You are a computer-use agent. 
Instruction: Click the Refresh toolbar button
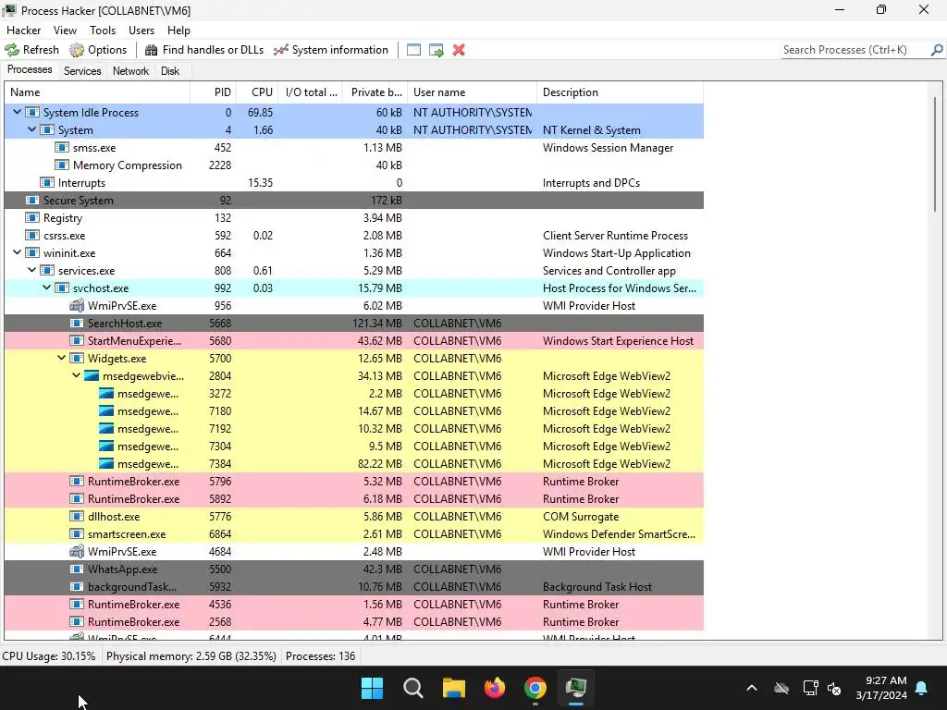[x=32, y=50]
